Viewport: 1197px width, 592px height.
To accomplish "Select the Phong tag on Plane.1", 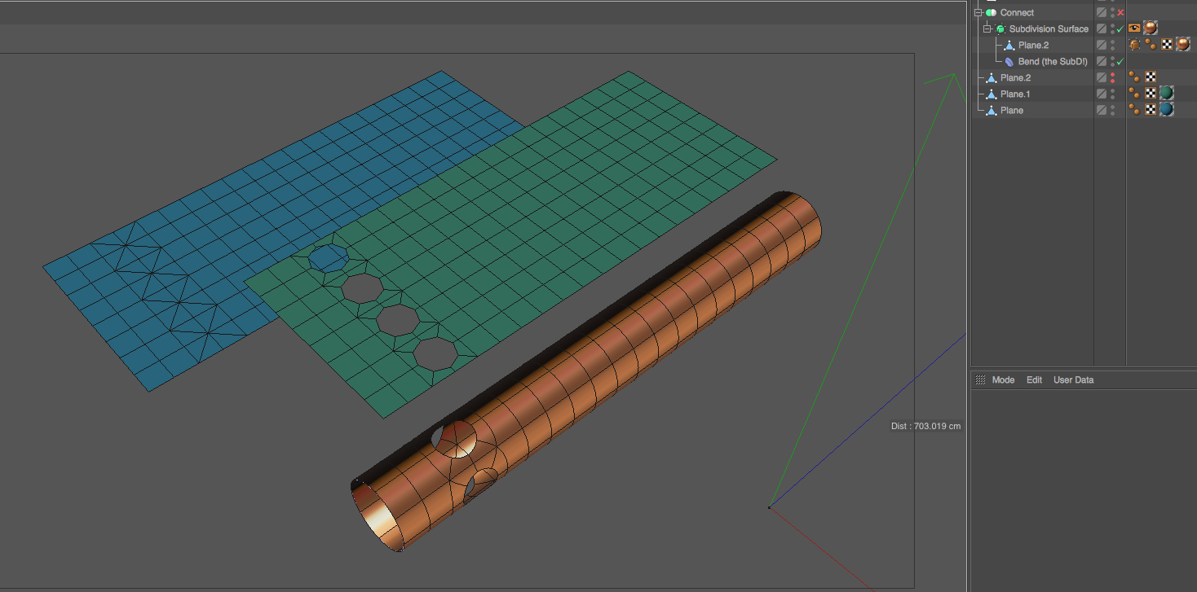I will (x=1134, y=94).
